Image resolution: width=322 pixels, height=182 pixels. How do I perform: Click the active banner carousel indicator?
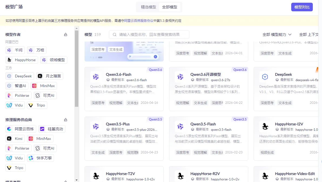100,57
